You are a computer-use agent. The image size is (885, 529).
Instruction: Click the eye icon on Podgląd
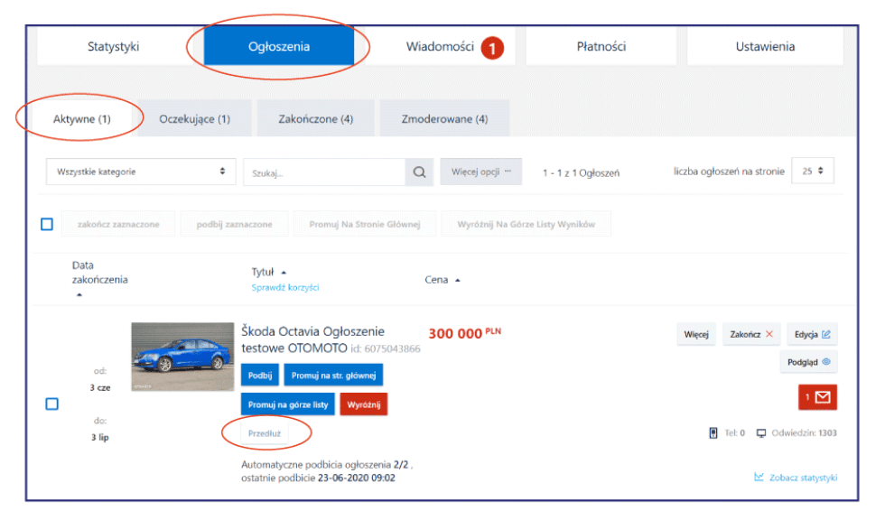pyautogui.click(x=826, y=362)
